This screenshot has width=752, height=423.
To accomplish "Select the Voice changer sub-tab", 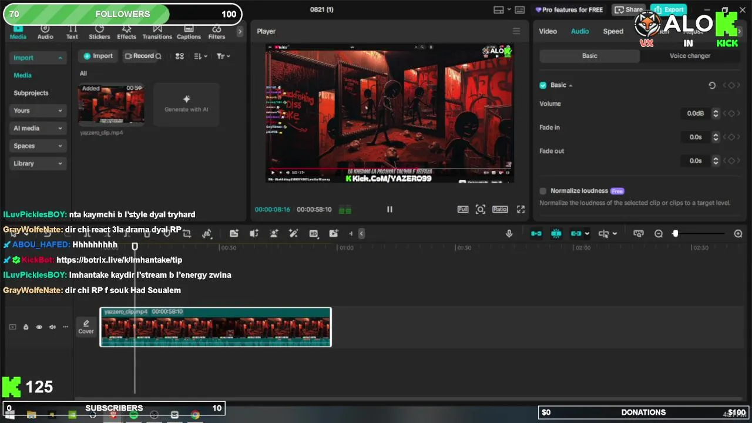I will (690, 56).
